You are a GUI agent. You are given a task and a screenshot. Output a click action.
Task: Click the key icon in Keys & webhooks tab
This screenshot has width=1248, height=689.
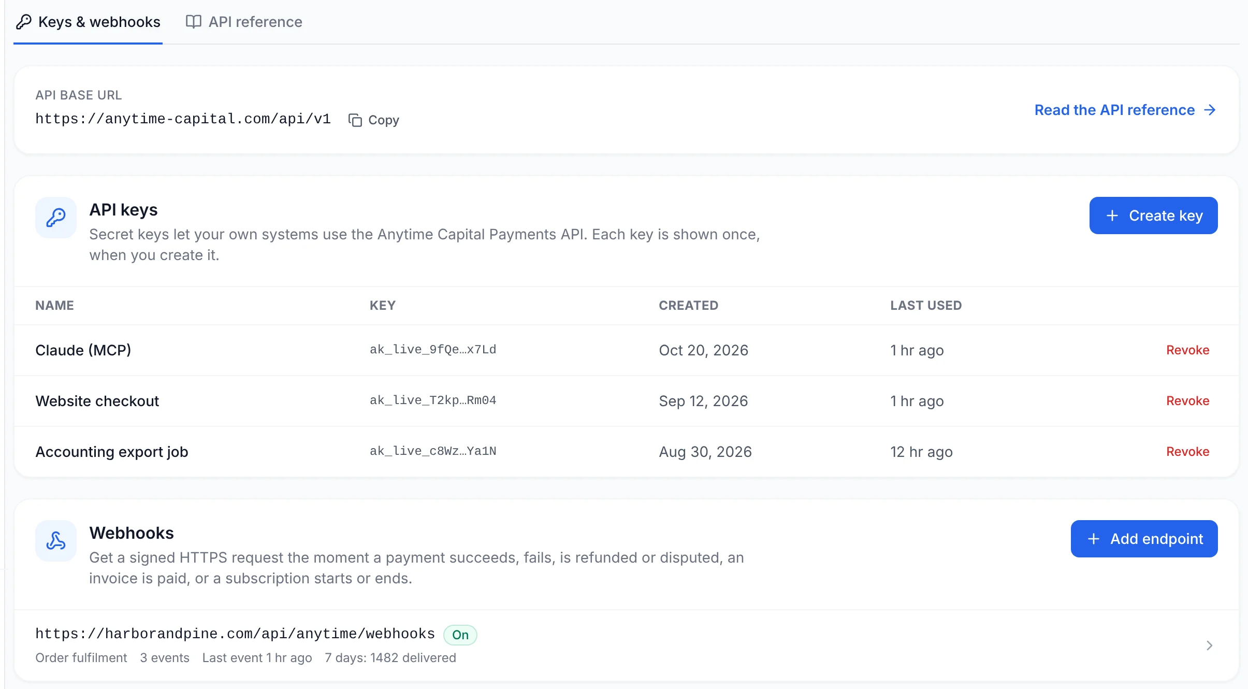click(24, 22)
